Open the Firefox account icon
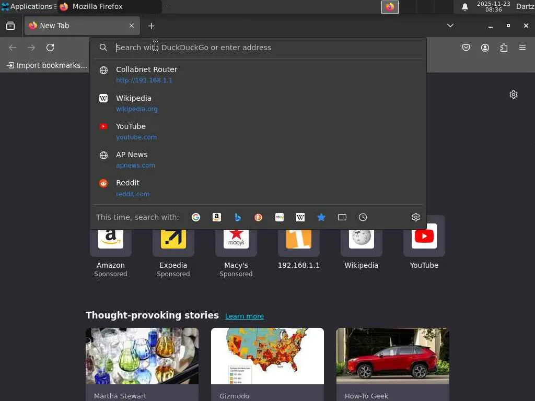535x401 pixels. pyautogui.click(x=485, y=48)
